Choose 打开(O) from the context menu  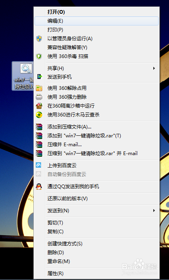[97, 12]
